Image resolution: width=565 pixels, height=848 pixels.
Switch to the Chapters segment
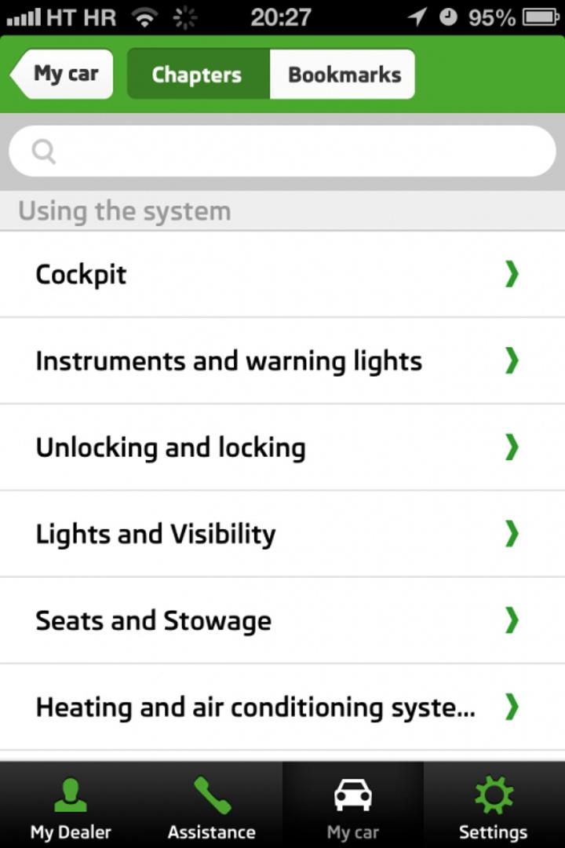click(x=198, y=75)
